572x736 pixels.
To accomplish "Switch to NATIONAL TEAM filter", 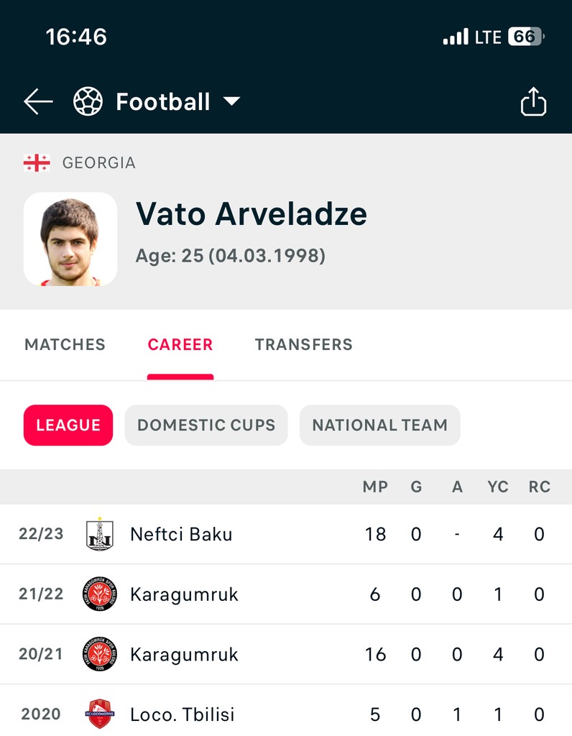I will pyautogui.click(x=379, y=425).
